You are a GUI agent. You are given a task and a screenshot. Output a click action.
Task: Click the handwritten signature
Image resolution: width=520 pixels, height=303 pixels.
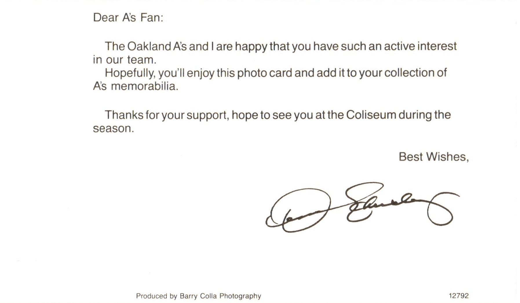click(x=362, y=207)
